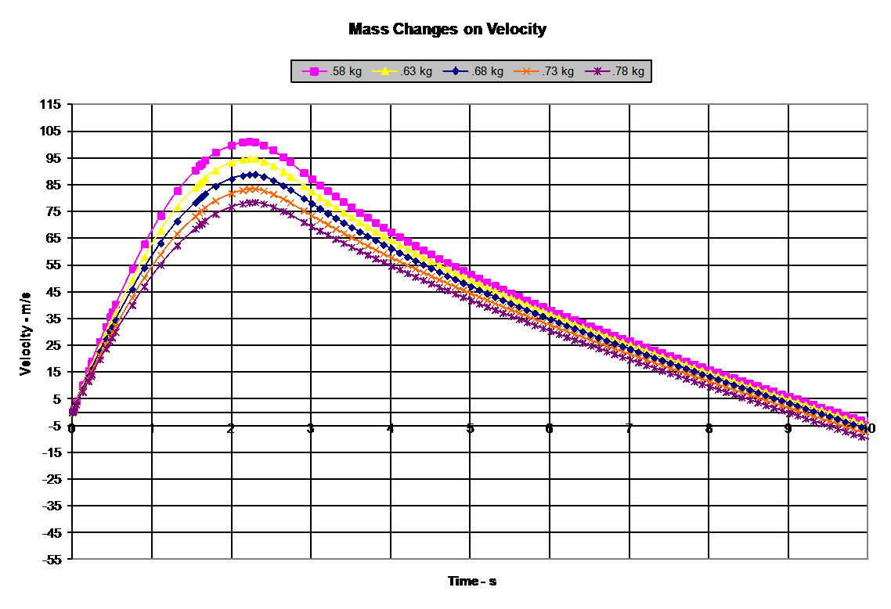
Task: Click the peak of the magenta .58 kg curve
Action: (249, 142)
